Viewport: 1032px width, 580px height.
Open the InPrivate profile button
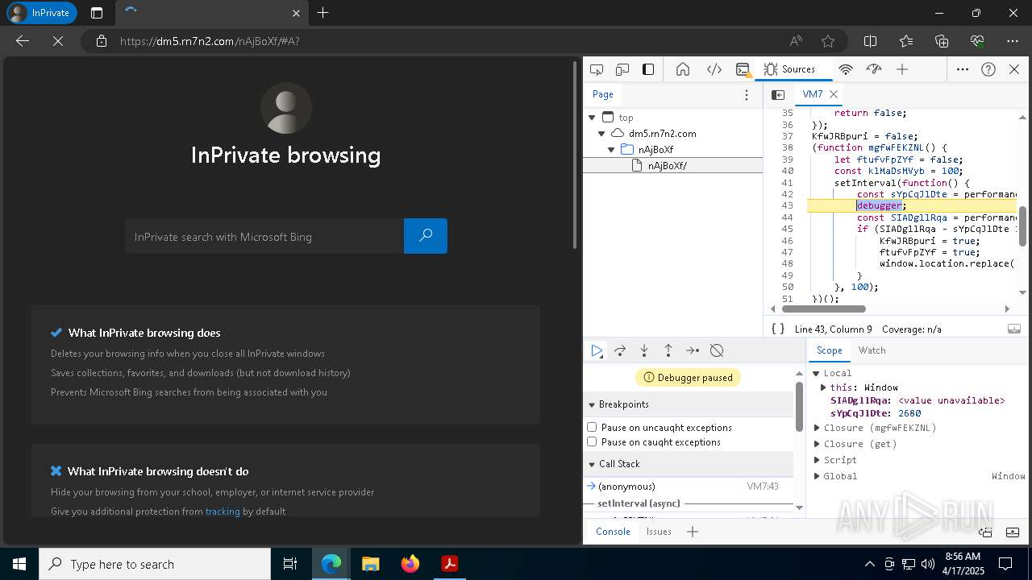coord(41,13)
